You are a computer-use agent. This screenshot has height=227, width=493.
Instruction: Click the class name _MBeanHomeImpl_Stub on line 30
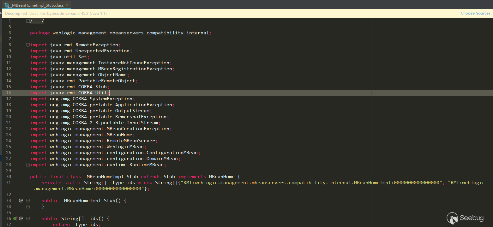111,177
